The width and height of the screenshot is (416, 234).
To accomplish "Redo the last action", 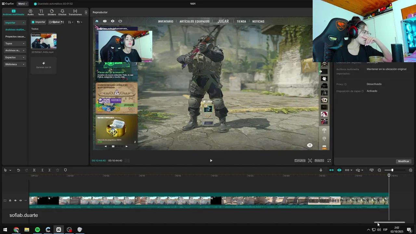I will (x=26, y=170).
